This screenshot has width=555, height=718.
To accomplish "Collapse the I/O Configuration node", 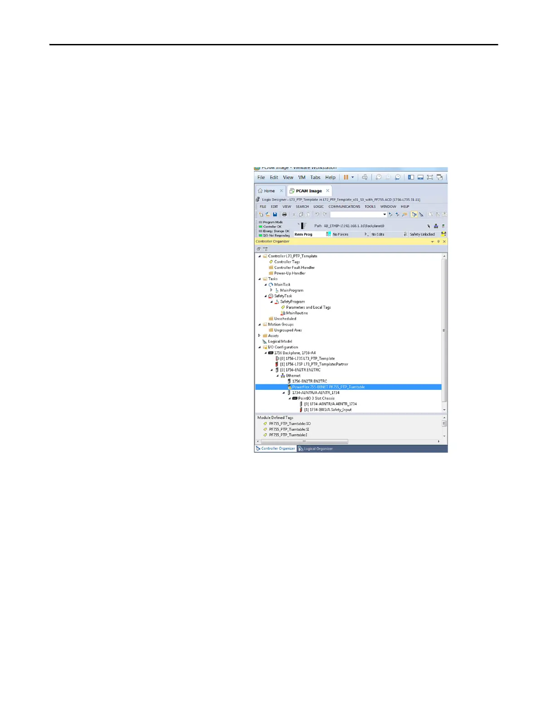I will pos(260,347).
